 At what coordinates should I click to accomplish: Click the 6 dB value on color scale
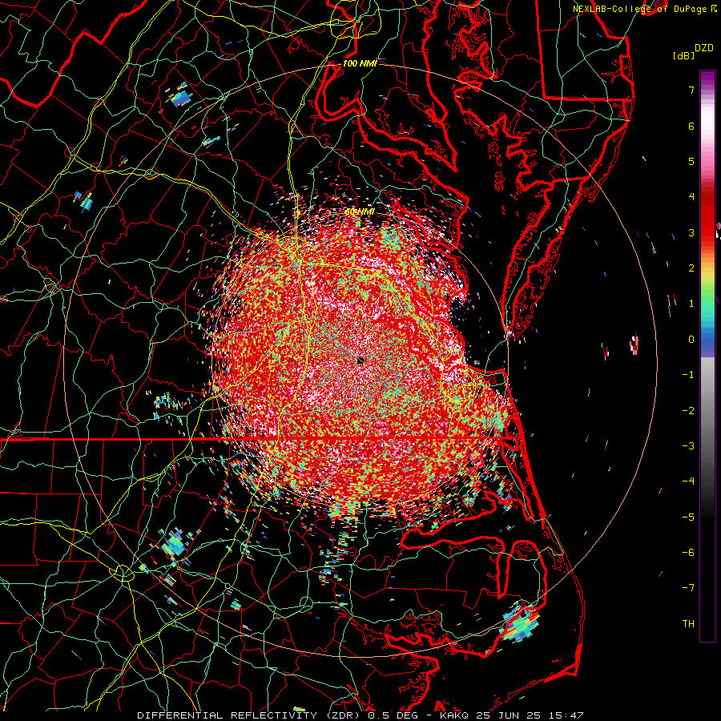[x=691, y=126]
